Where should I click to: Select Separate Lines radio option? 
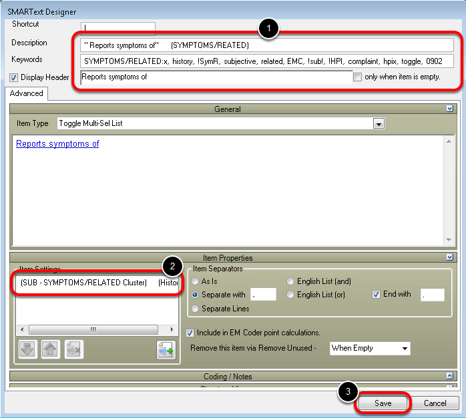(x=195, y=309)
